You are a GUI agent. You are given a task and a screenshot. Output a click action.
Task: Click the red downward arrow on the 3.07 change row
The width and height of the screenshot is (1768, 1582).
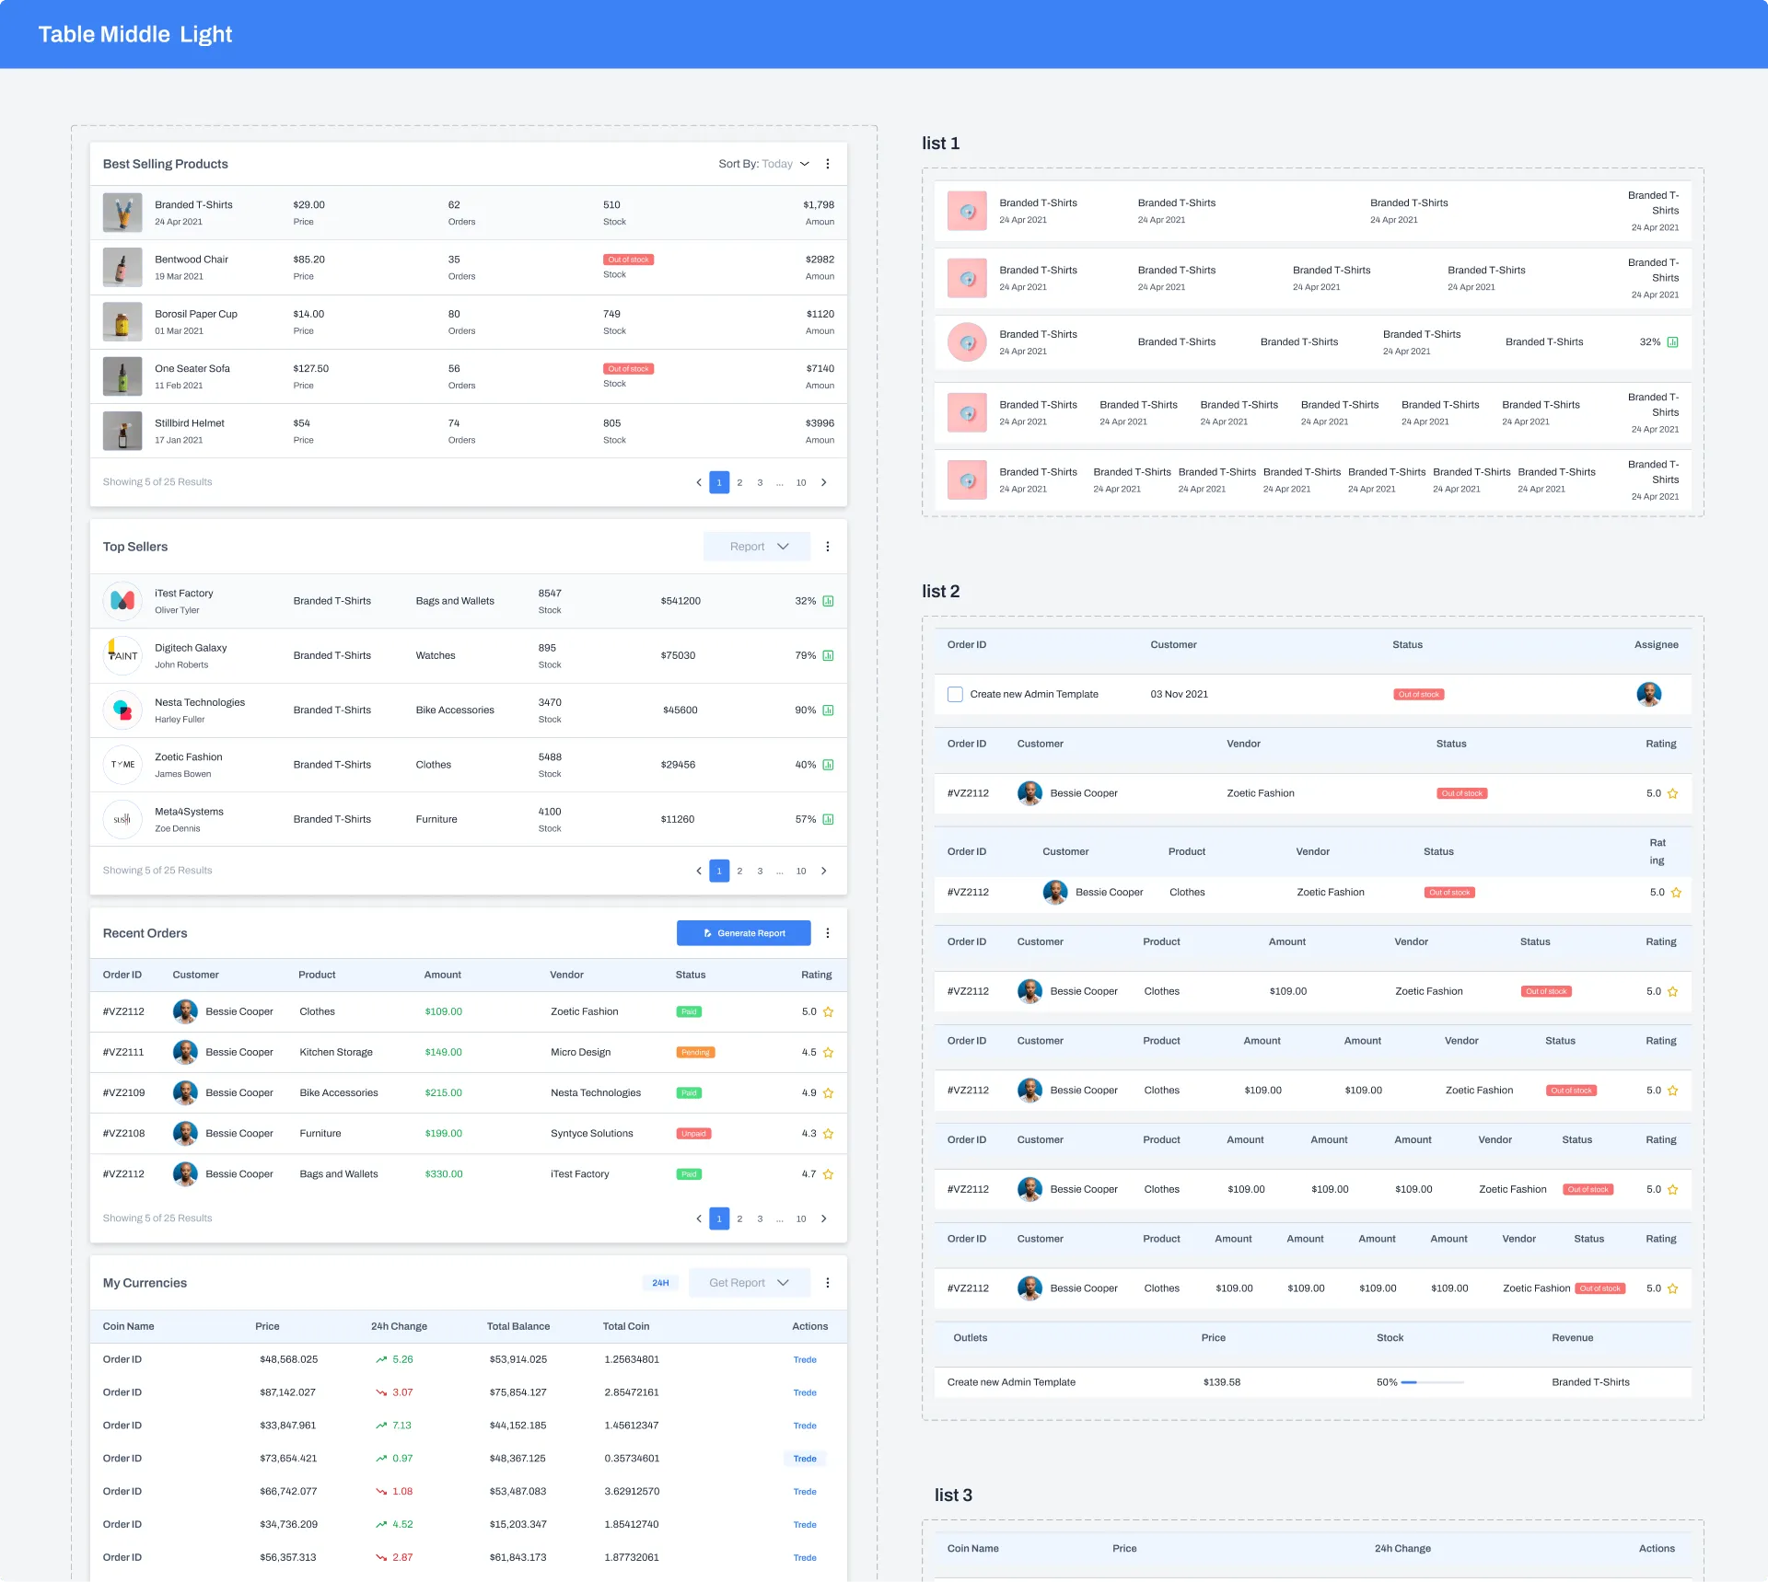coord(379,1391)
